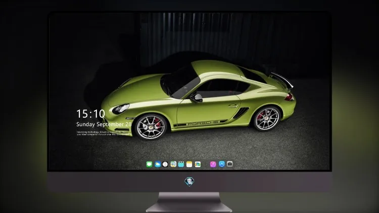
Task: Open the pink iTunes music icon
Action: 213,164
